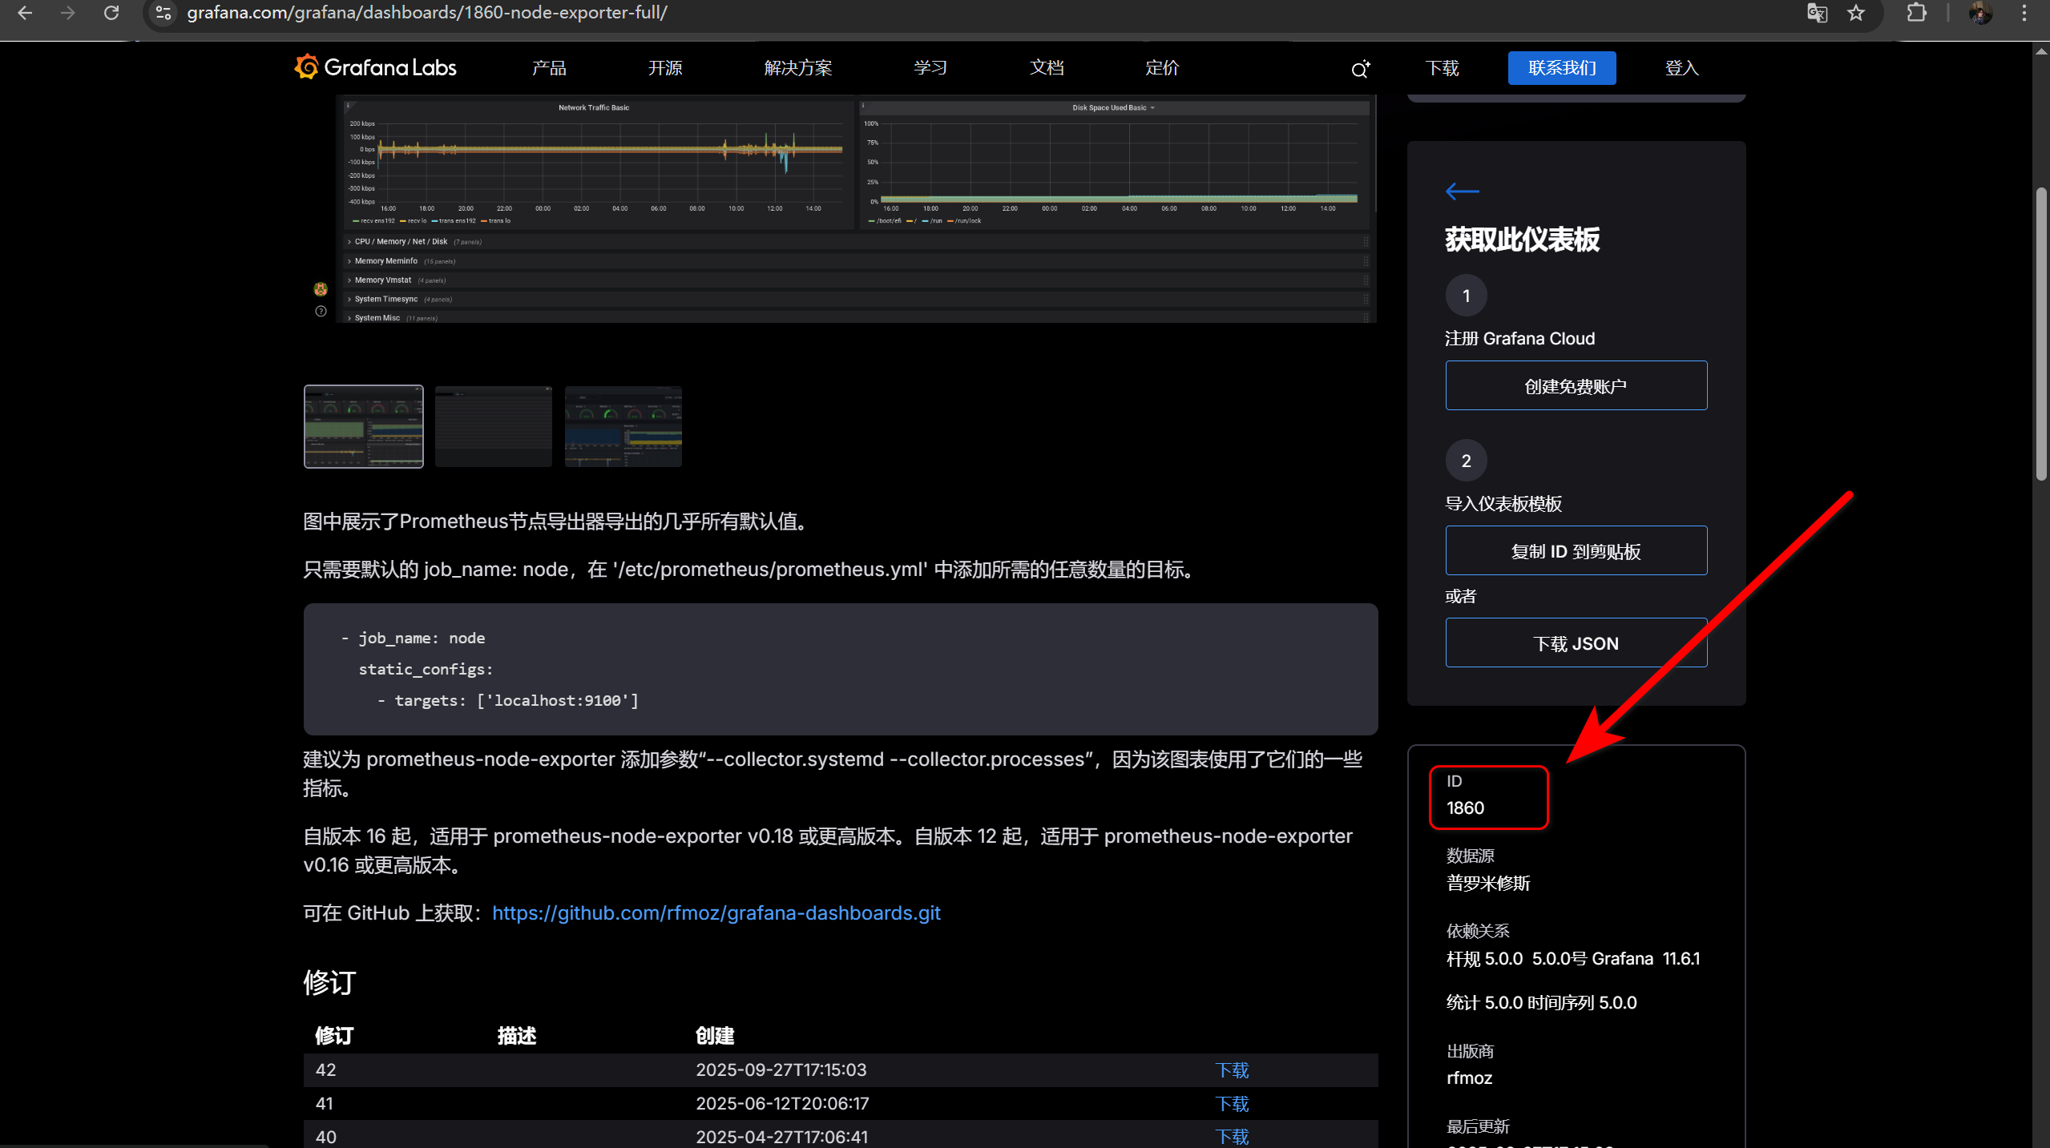Click the help question mark icon
The width and height of the screenshot is (2050, 1148).
click(x=321, y=312)
